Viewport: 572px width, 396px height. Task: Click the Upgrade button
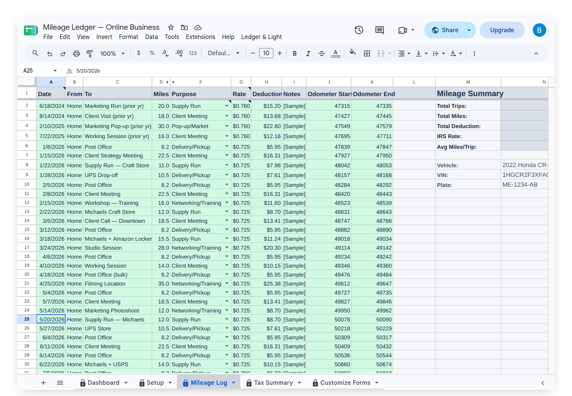pyautogui.click(x=502, y=30)
